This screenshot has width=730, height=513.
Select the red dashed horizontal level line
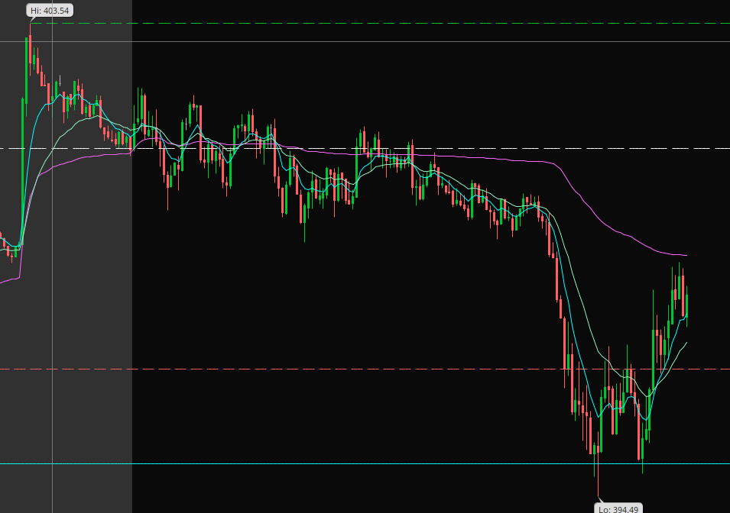(x=365, y=369)
